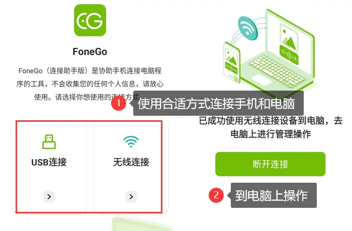Click the 使用合适方式连接手机和电脑 tooltip
This screenshot has height=231, width=352.
pos(218,103)
